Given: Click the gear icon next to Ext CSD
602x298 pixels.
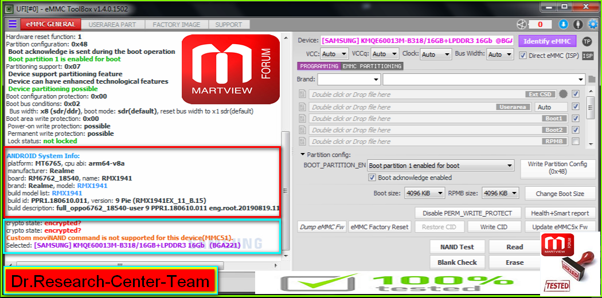Looking at the screenshot, I should click(563, 93).
